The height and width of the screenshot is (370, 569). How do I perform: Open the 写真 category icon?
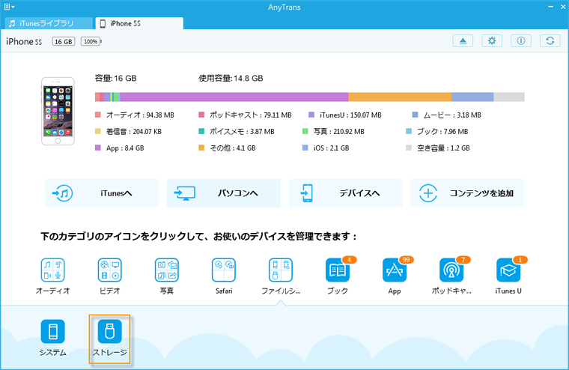[166, 270]
